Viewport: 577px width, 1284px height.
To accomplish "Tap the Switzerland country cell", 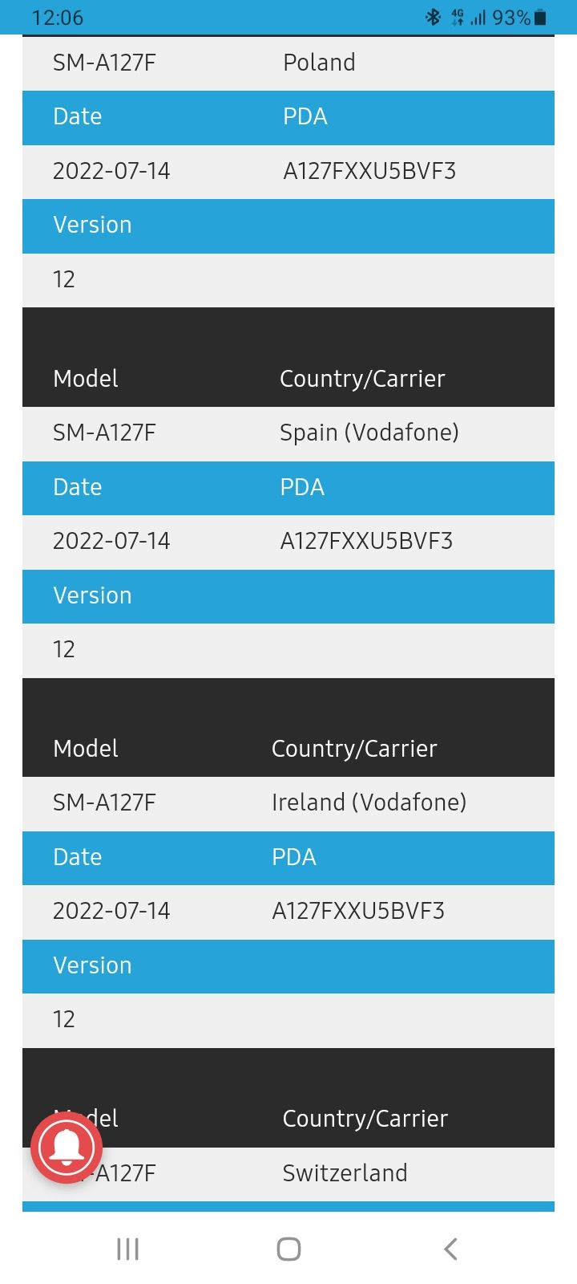I will tap(345, 1173).
